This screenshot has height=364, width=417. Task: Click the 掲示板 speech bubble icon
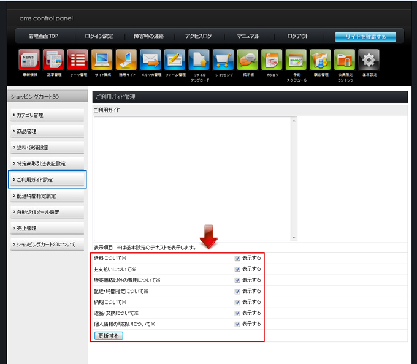point(247,60)
